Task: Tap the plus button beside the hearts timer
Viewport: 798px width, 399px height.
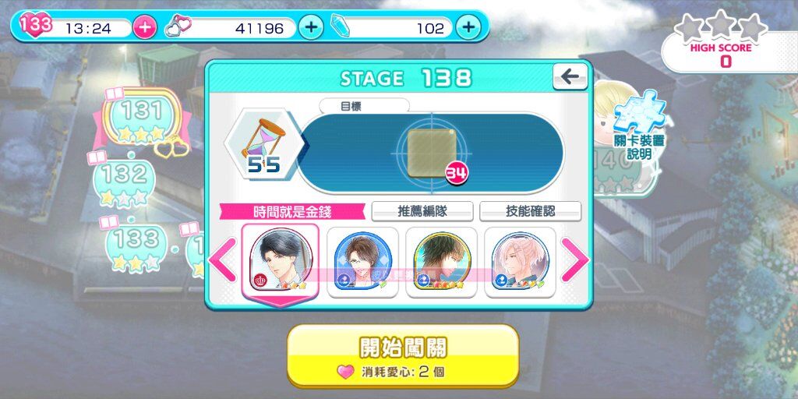Action: click(x=144, y=27)
